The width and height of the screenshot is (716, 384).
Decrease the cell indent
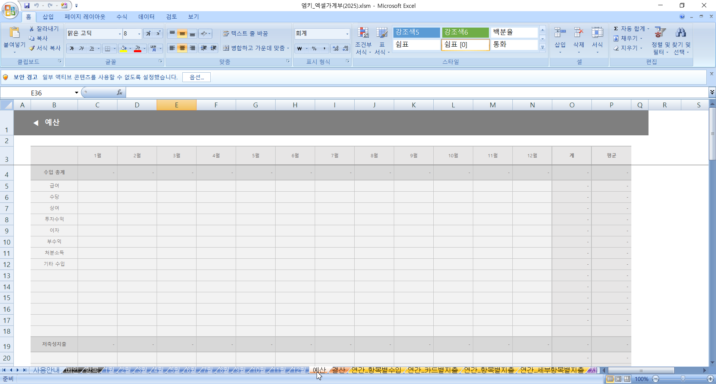(x=204, y=48)
